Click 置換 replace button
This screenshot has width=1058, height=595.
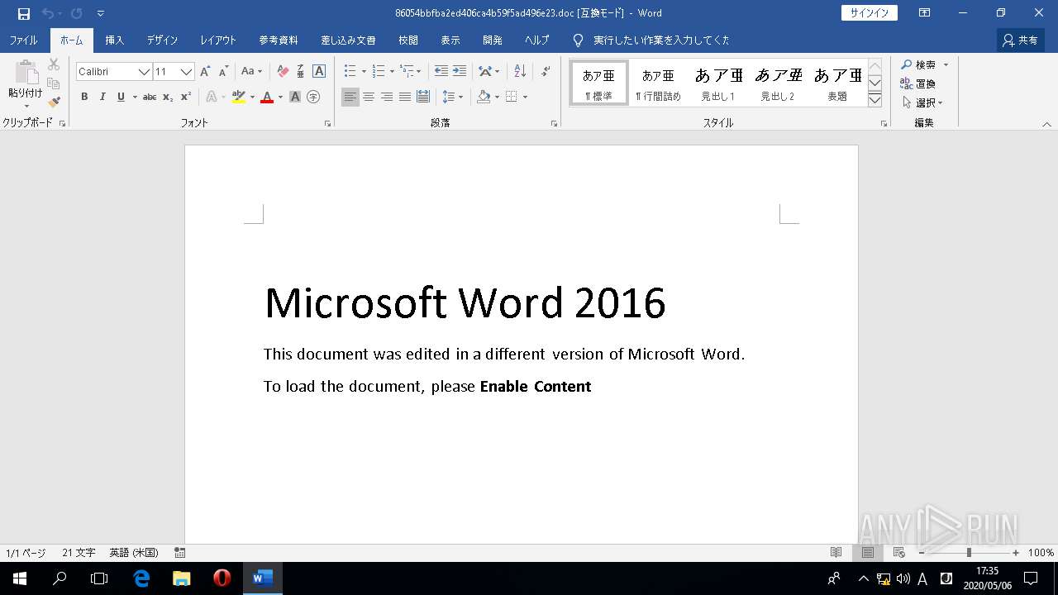coord(918,83)
